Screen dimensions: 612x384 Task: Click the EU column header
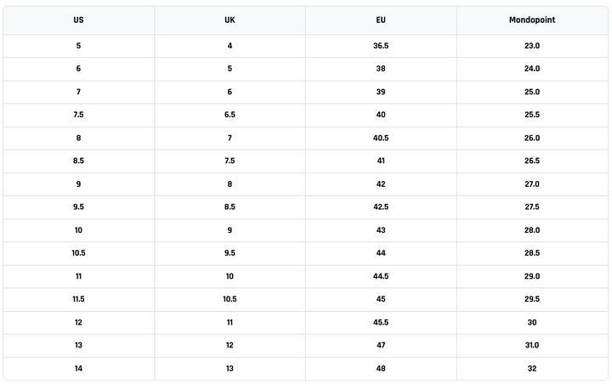[x=381, y=20]
